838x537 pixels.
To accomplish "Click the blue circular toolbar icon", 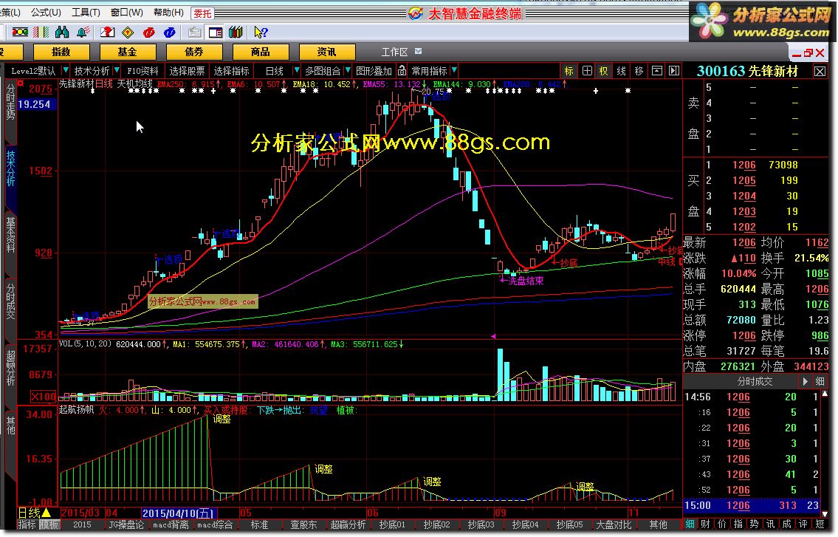I will 169,33.
